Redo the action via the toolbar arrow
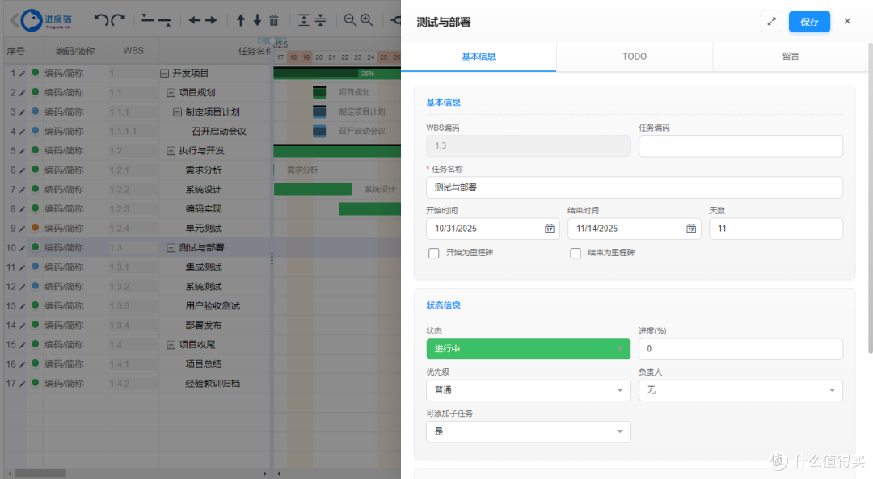This screenshot has width=873, height=479. (118, 20)
